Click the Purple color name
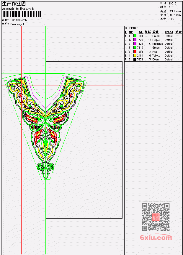Image resolution: width=183 pixels, height=255 pixels. pos(156,40)
